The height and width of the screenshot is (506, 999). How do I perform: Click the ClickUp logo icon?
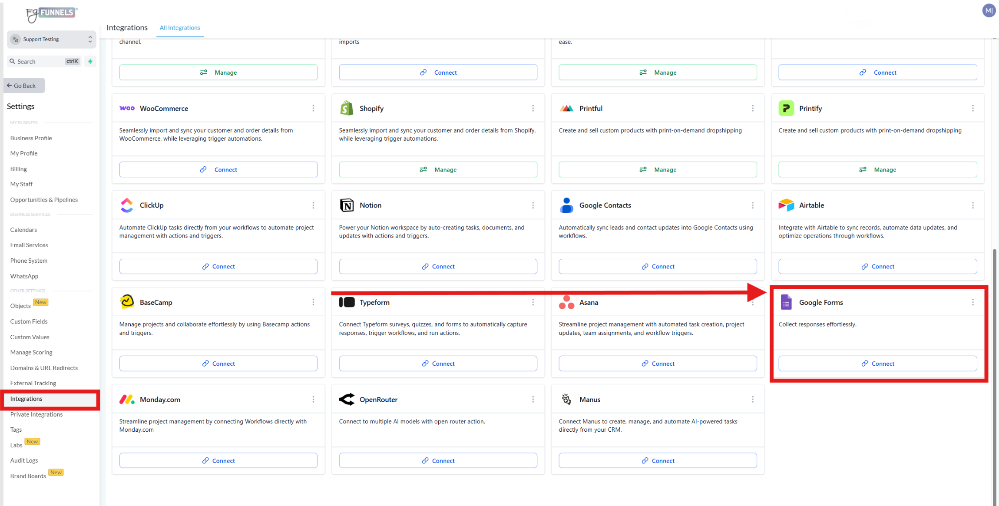tap(126, 205)
